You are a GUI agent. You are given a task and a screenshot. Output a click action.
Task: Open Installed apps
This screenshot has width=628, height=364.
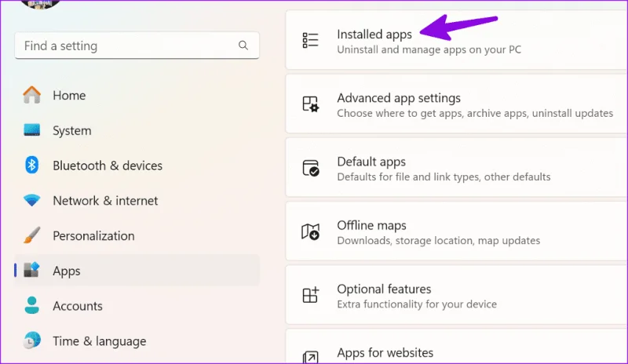pyautogui.click(x=457, y=41)
